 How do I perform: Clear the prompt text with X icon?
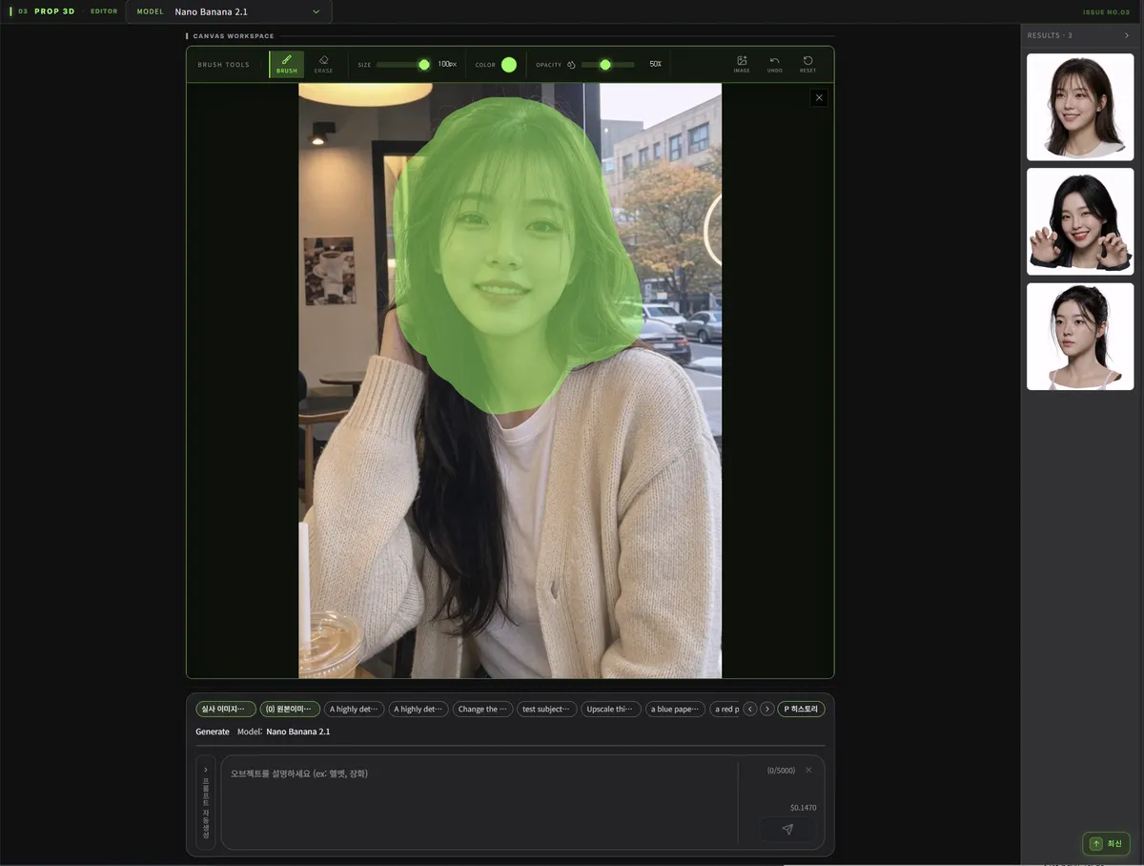(x=808, y=770)
